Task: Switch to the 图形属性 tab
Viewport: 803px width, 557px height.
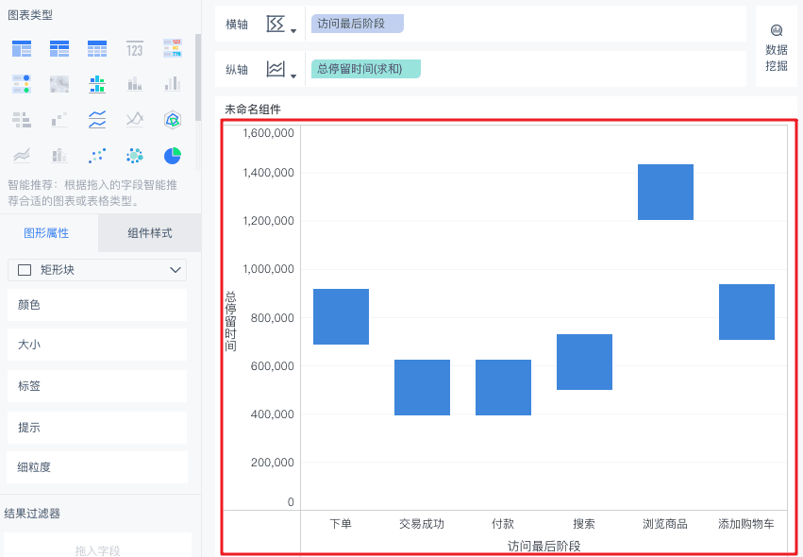Action: click(x=46, y=233)
